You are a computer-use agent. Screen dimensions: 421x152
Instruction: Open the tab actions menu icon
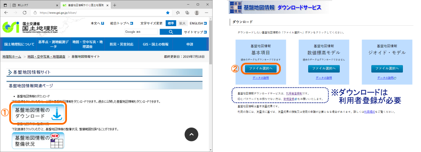[5, 5]
